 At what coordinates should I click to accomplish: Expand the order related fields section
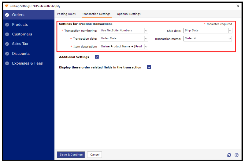point(149,67)
